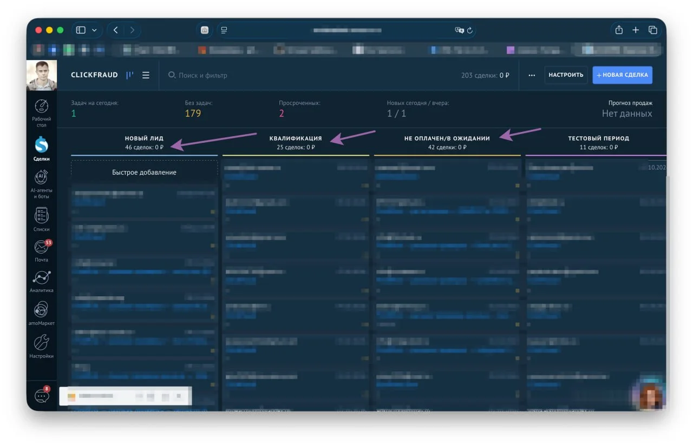Click the НОВАЯ СДЕЛКА button

click(623, 75)
